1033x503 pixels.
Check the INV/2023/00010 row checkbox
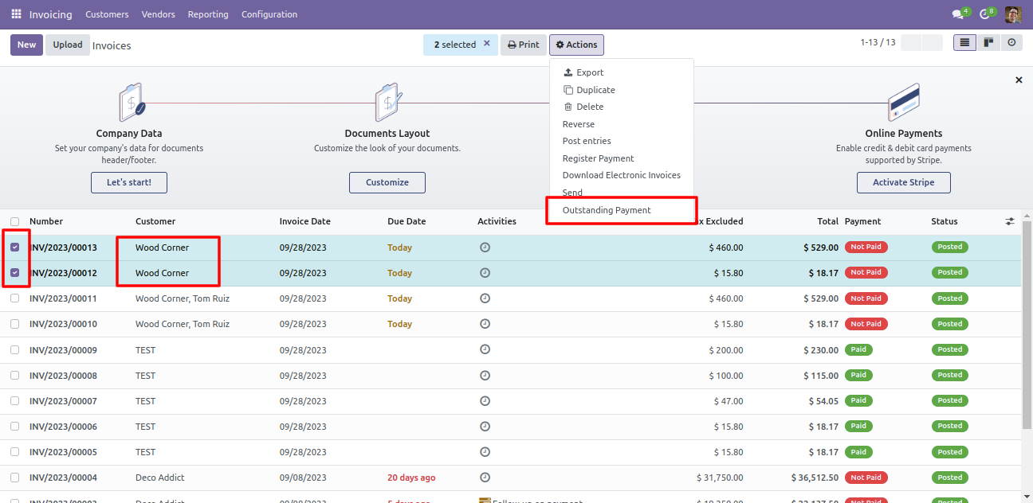click(x=14, y=324)
